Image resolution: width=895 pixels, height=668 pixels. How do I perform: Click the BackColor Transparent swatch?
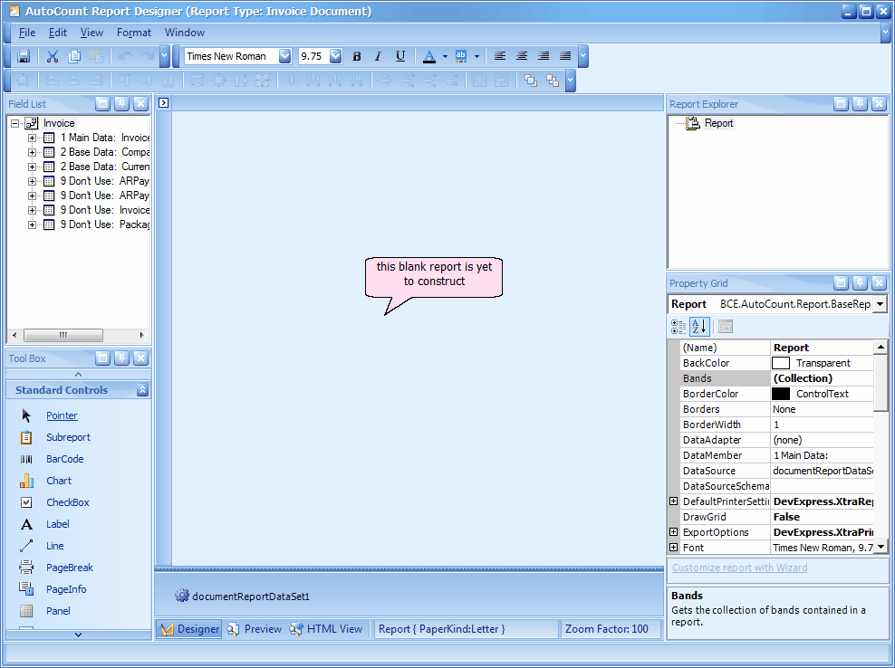[x=781, y=363]
